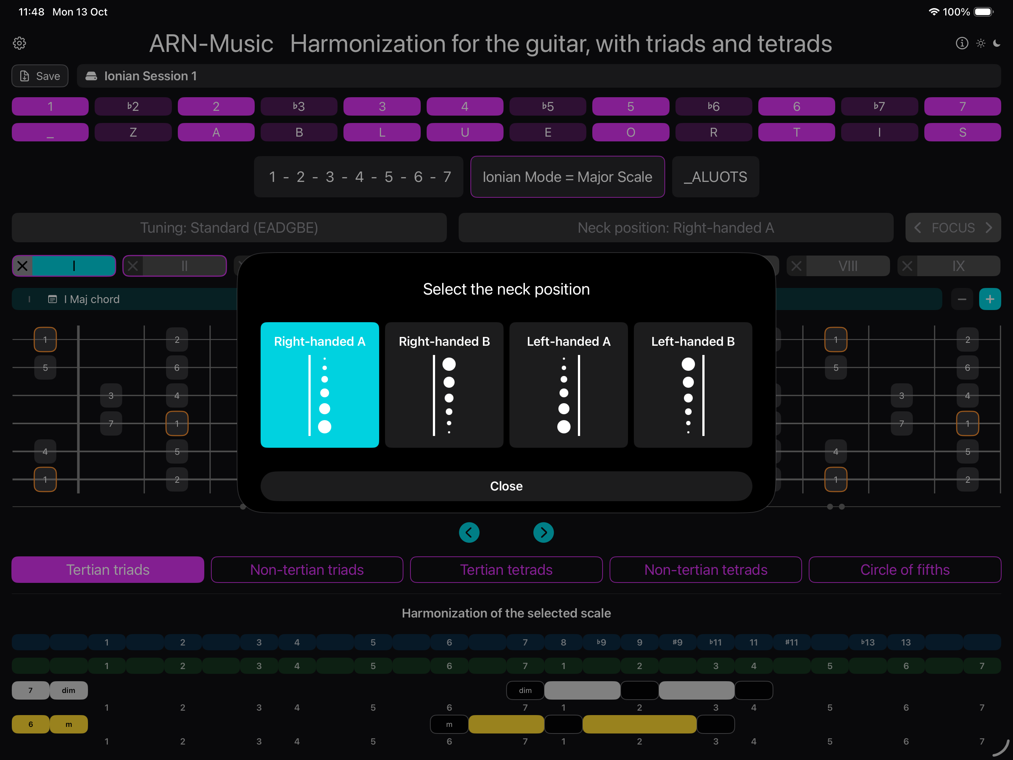Remove chord slot I with X icon
Image resolution: width=1013 pixels, height=760 pixels.
pyautogui.click(x=22, y=266)
